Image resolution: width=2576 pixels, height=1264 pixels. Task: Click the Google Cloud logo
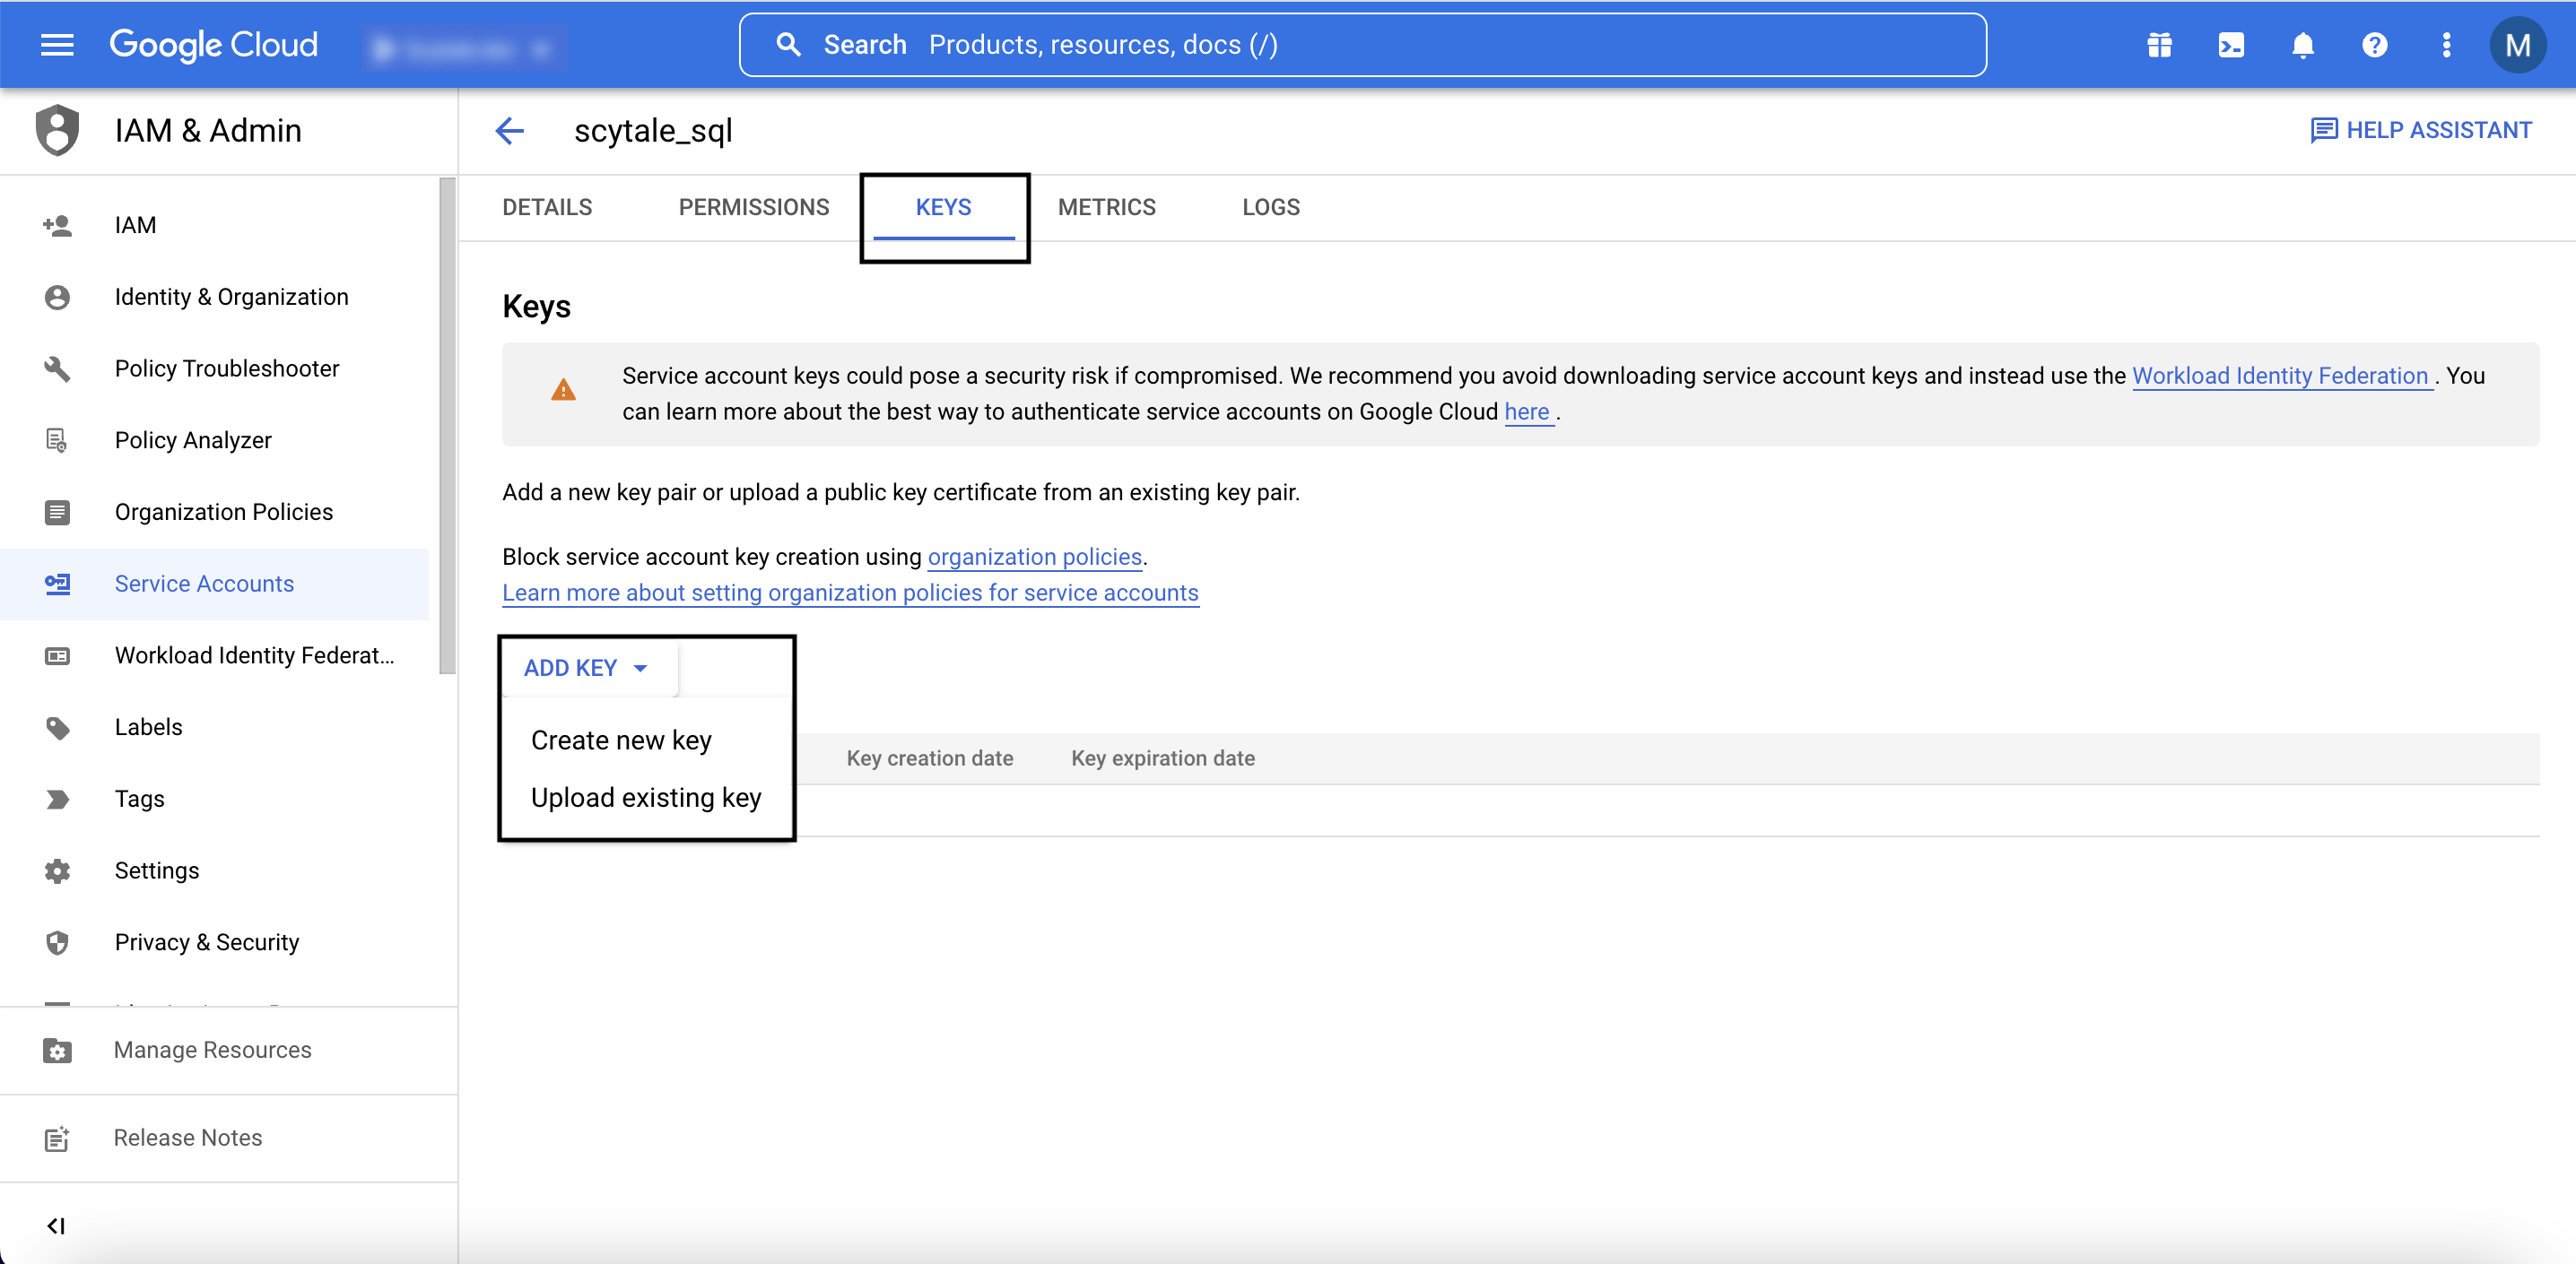coord(213,45)
